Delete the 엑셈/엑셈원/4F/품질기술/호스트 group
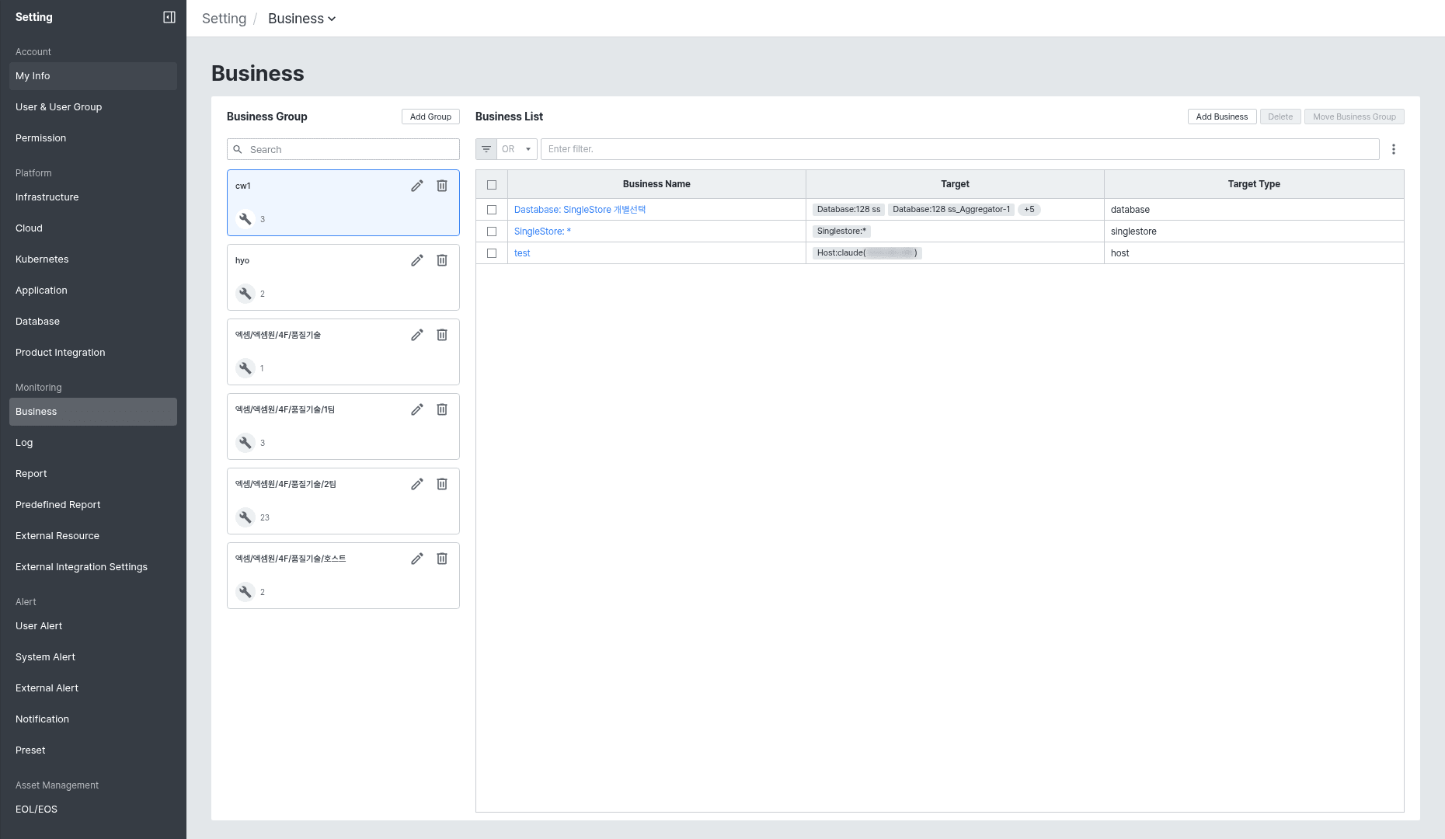 pos(442,559)
